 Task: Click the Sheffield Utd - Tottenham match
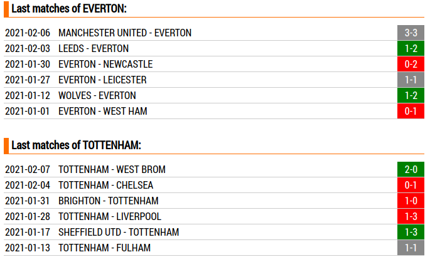point(118,232)
